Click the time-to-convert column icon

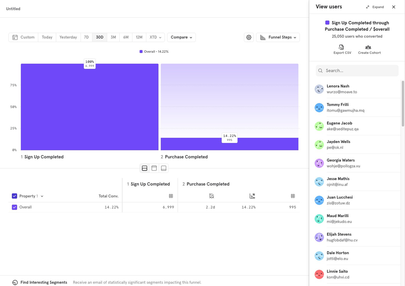pos(211,196)
